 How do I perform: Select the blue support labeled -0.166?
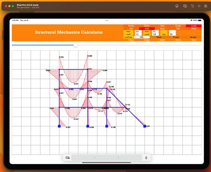pos(107,126)
